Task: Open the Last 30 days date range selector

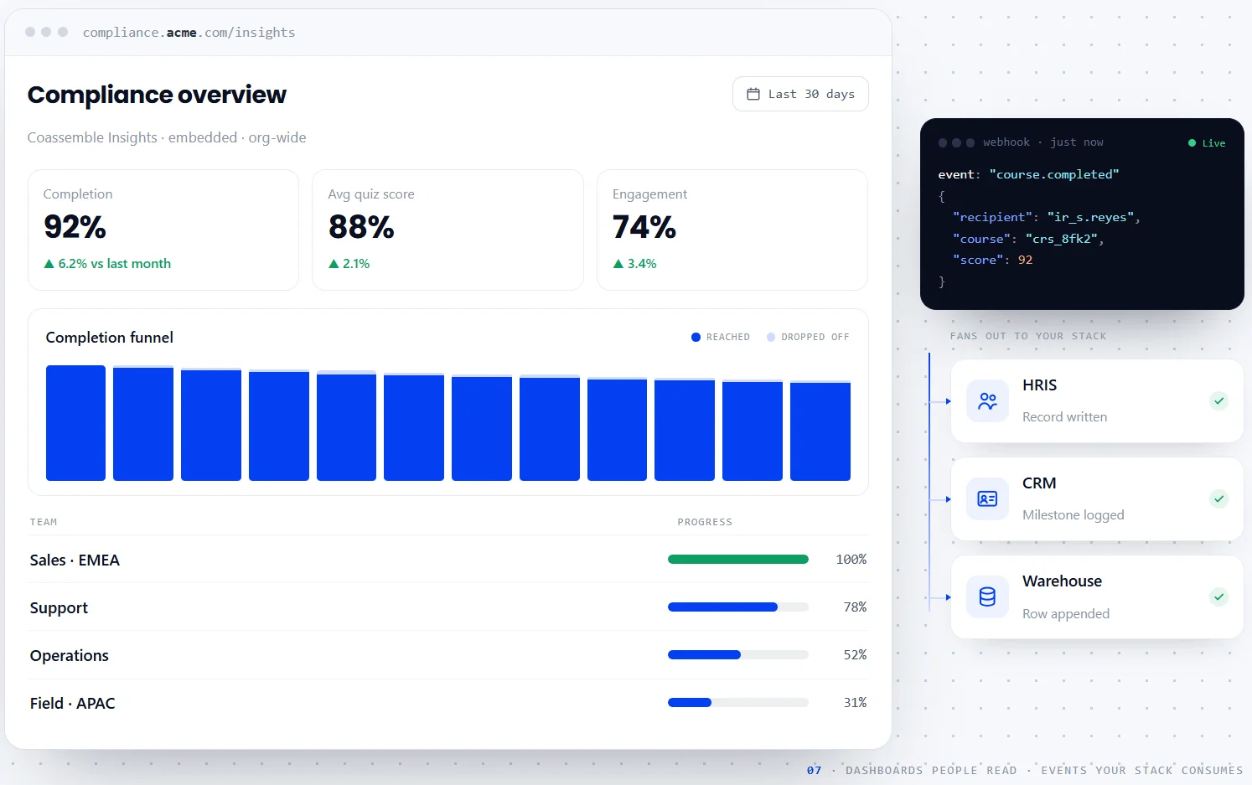Action: 800,94
